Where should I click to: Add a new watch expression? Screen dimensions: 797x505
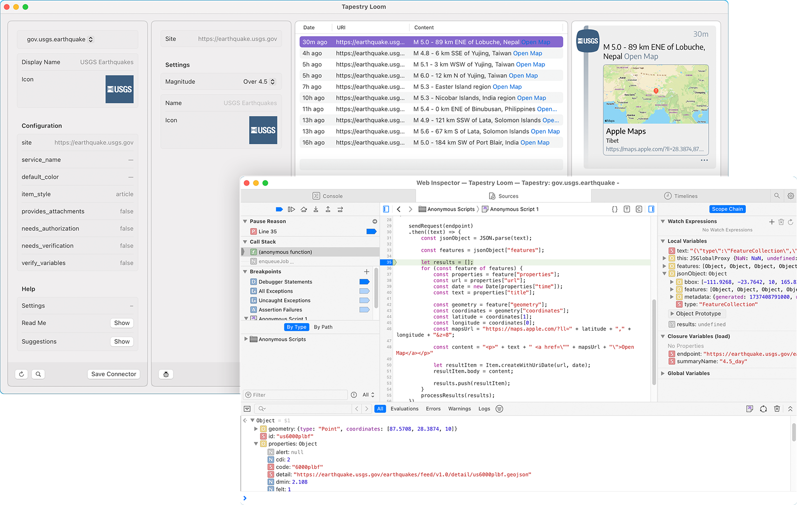point(771,222)
